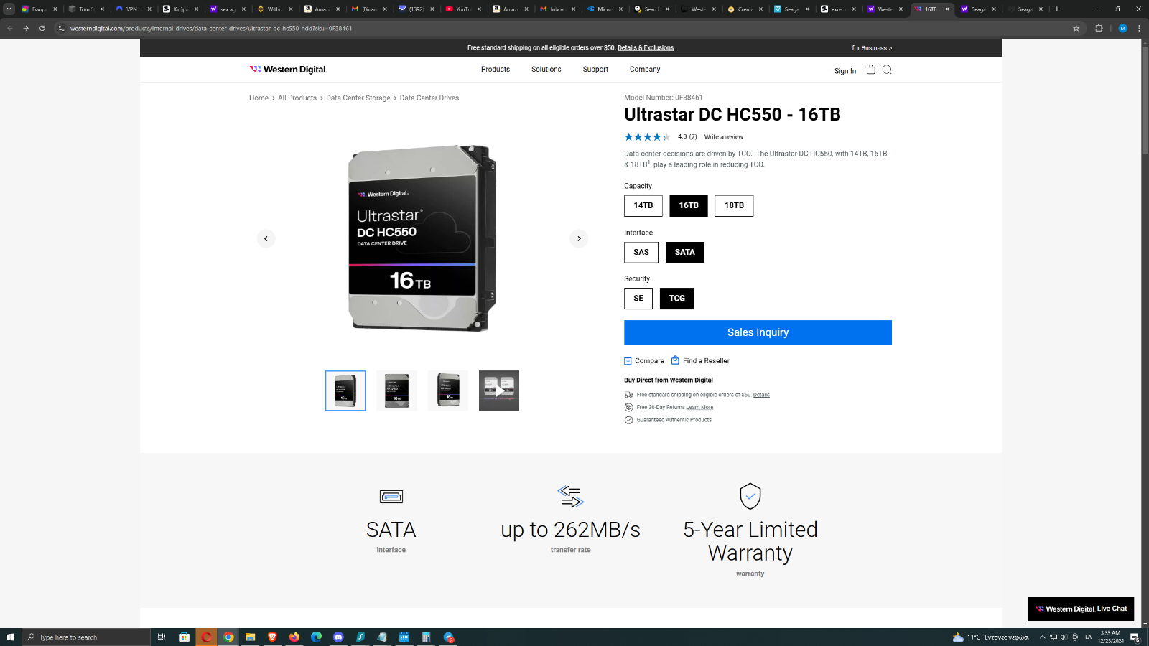Open the shopping cart icon

pyautogui.click(x=871, y=70)
